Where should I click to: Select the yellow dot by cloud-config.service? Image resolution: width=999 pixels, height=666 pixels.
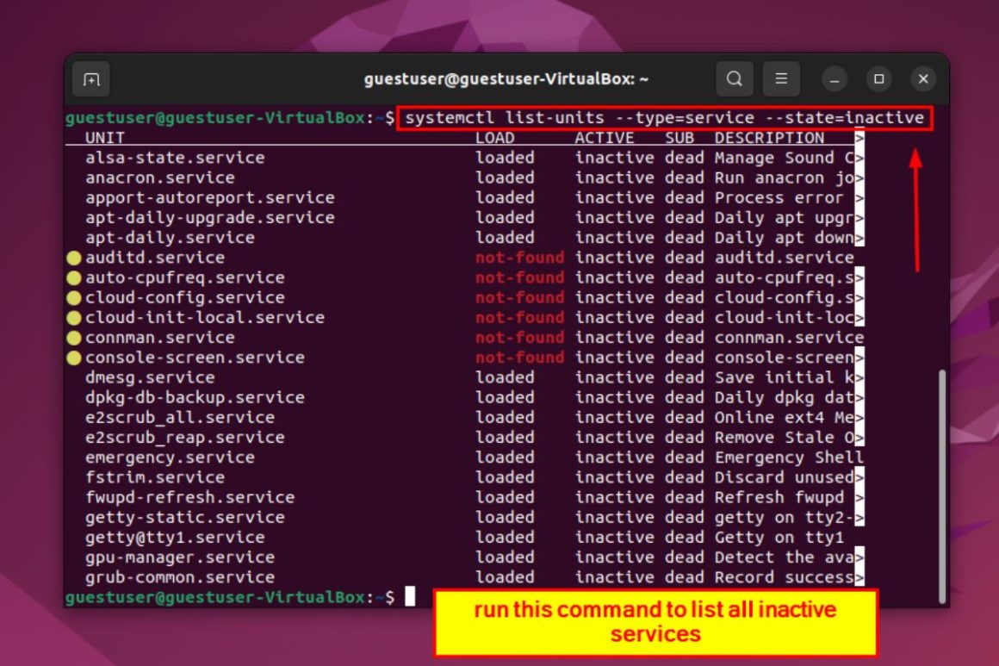coord(75,297)
